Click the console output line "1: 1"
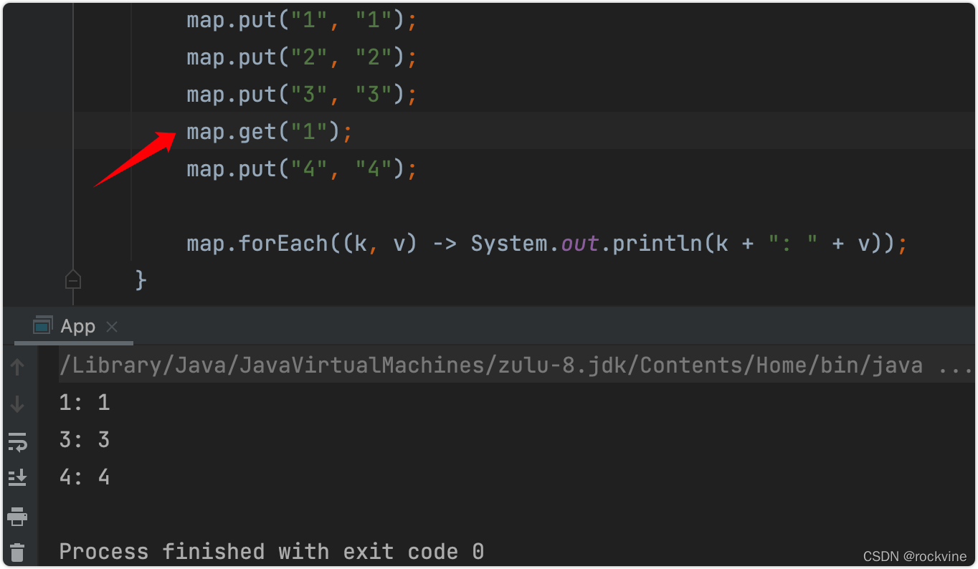978x569 pixels. 85,403
